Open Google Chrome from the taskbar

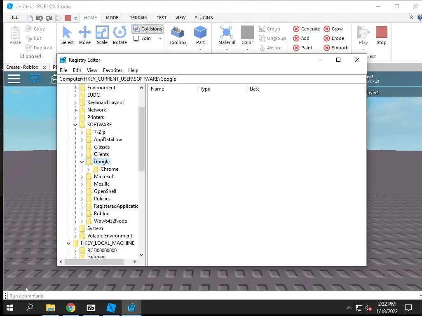pyautogui.click(x=71, y=308)
